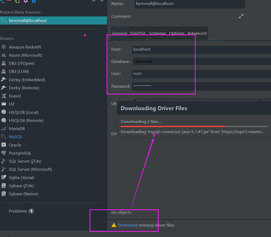This screenshot has height=237, width=271.
Task: Click the 'no objects' status text
Action: pos(121,212)
